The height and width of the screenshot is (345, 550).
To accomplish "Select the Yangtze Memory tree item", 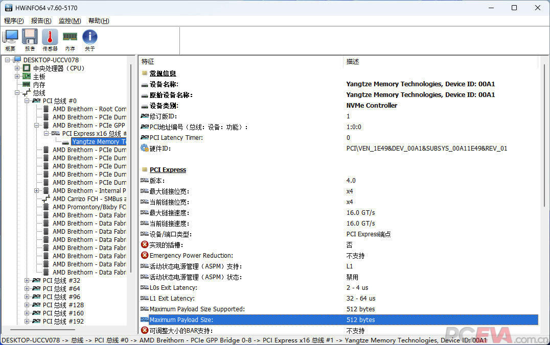I will [99, 141].
